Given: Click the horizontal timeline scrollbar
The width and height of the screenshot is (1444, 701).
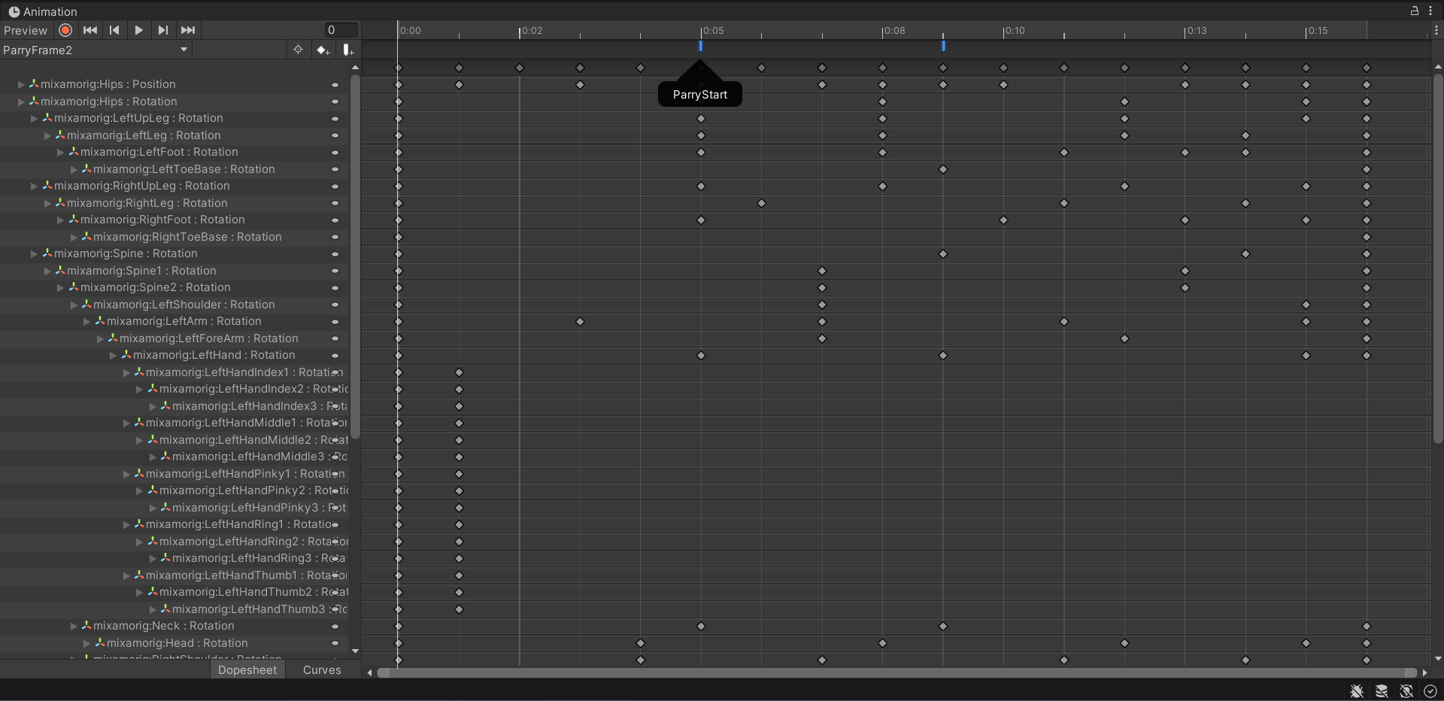Looking at the screenshot, I should coord(895,672).
